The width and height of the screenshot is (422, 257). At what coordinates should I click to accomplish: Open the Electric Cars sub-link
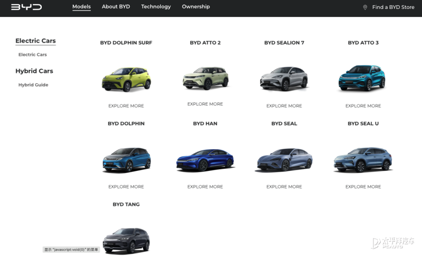coord(33,55)
